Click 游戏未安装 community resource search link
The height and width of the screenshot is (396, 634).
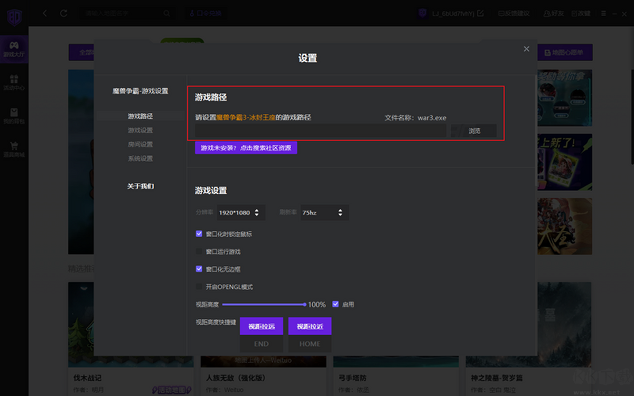246,148
